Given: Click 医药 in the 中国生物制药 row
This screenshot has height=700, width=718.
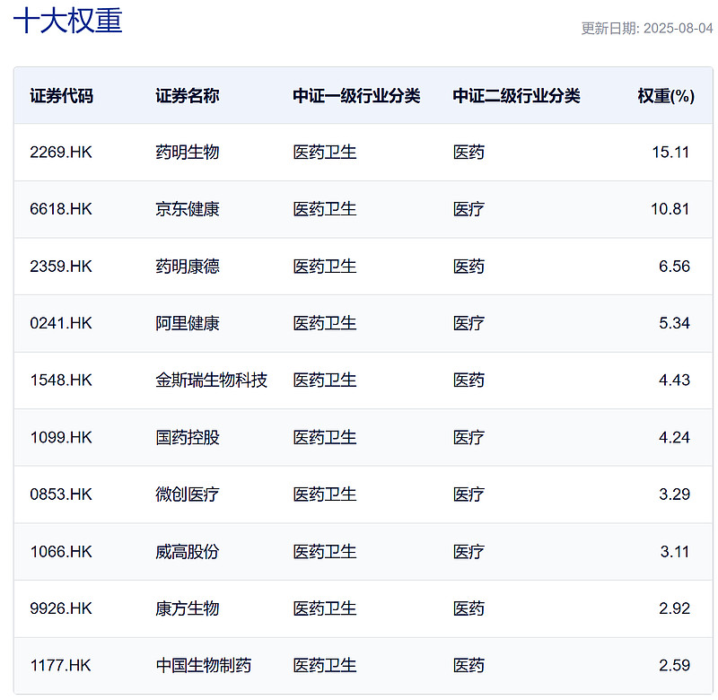Looking at the screenshot, I should pyautogui.click(x=468, y=665).
